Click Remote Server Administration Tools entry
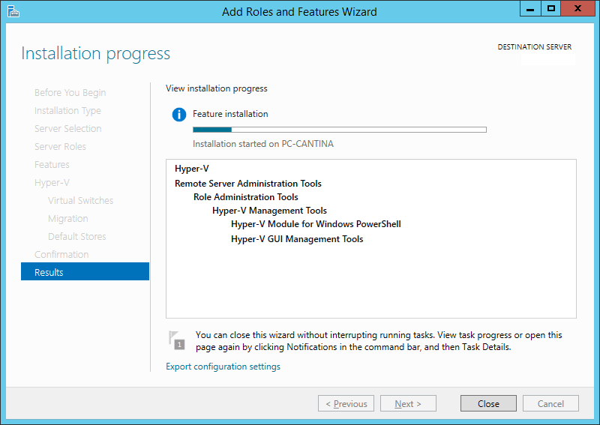The height and width of the screenshot is (425, 600). [248, 184]
